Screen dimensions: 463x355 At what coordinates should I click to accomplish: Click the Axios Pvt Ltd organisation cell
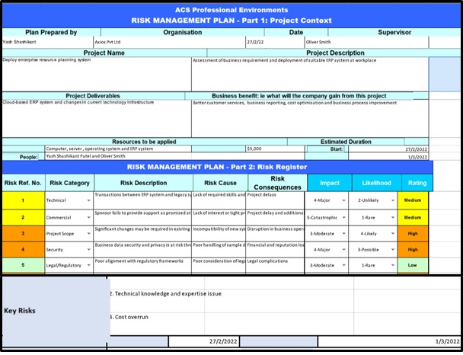(x=169, y=42)
